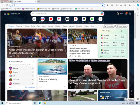The height and width of the screenshot is (105, 140).
Task: Open more feed categories ellipsis
Action: pyautogui.click(x=99, y=26)
